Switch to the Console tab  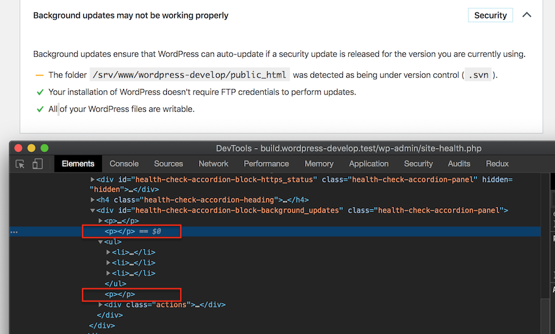coord(124,164)
